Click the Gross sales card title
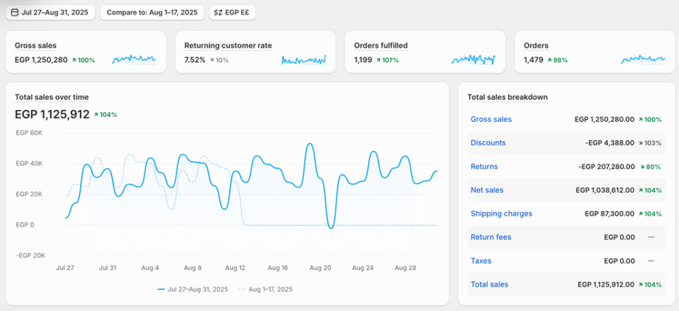The image size is (679, 311). 35,46
